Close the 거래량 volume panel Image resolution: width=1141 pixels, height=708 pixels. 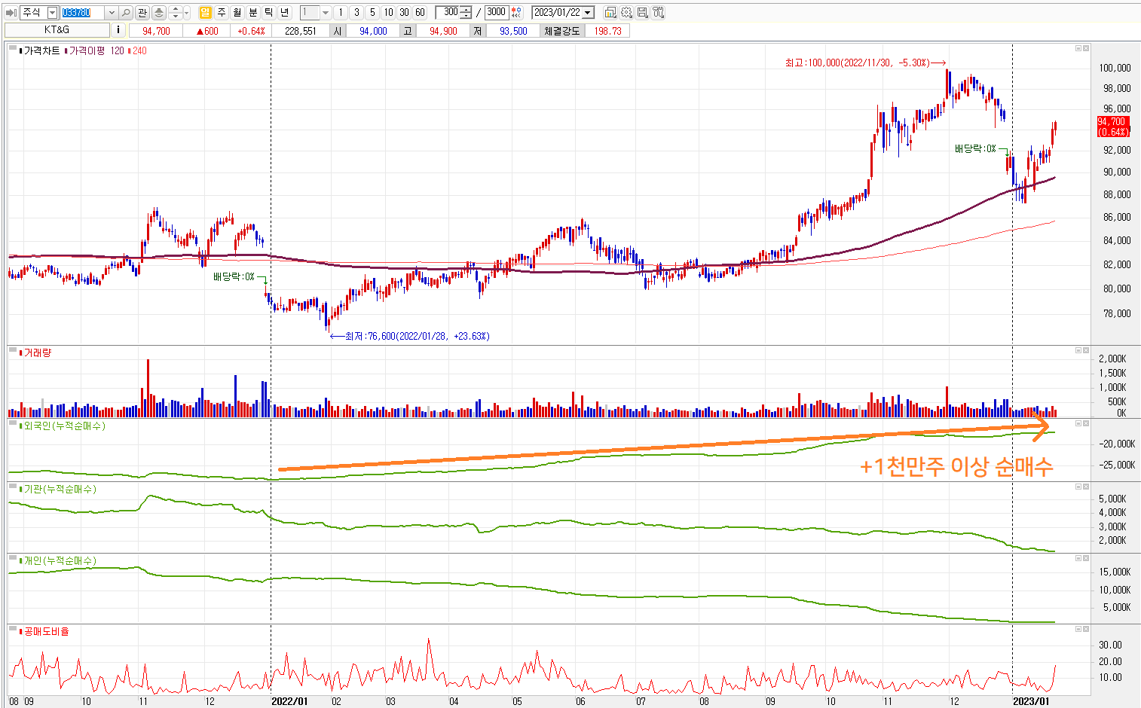click(1086, 350)
